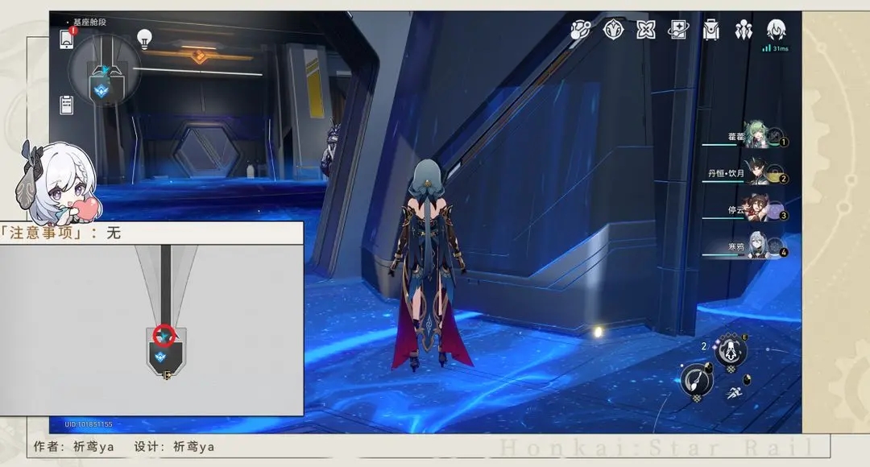Select party member 停云
870x467 pixels.
[x=757, y=208]
